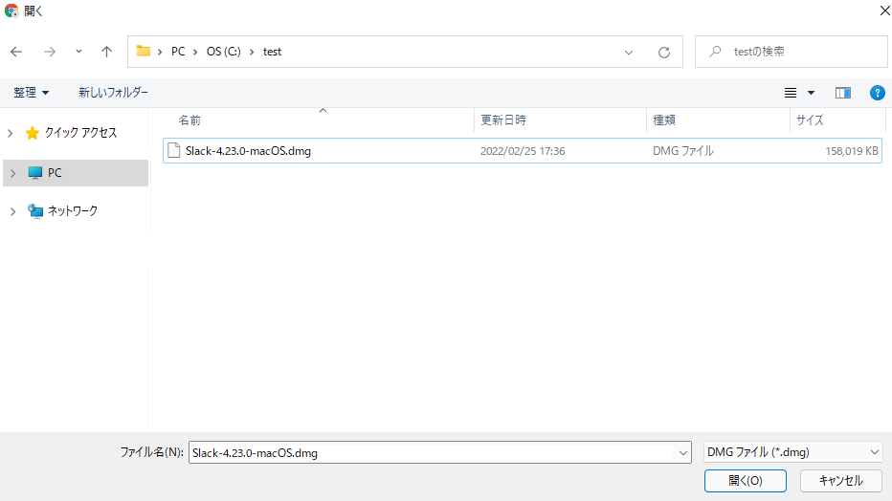Open recent locations dropdown chevron
This screenshot has height=501, width=892.
coord(78,52)
